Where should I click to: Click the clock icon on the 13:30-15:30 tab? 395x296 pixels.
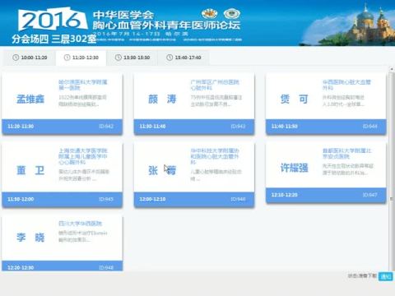[118, 58]
